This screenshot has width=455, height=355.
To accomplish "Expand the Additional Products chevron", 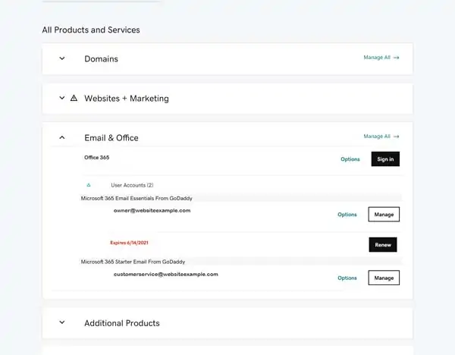I will pyautogui.click(x=62, y=322).
